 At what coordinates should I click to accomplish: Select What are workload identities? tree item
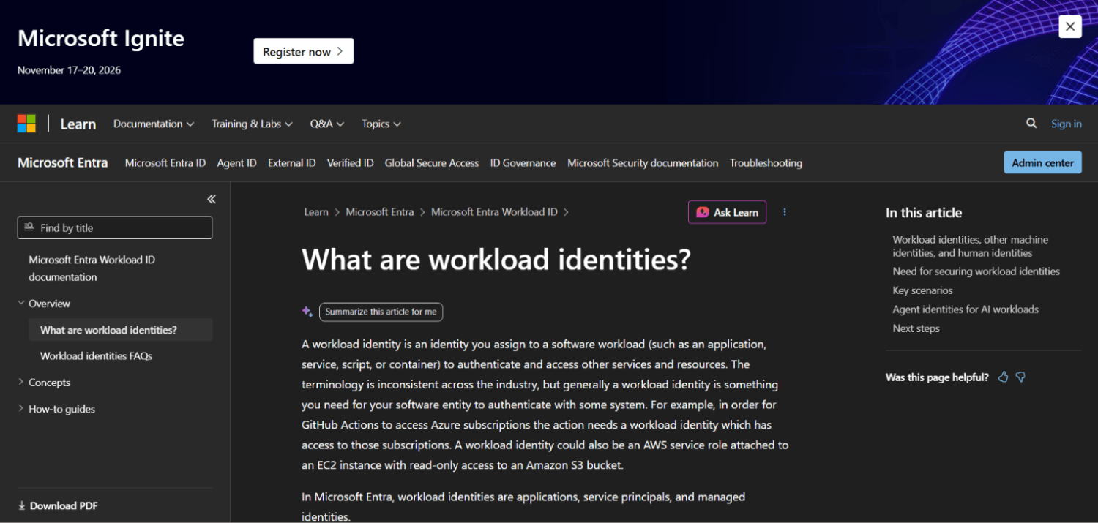click(121, 330)
